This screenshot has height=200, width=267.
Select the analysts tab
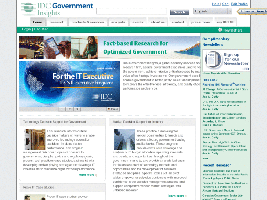[x=118, y=22]
